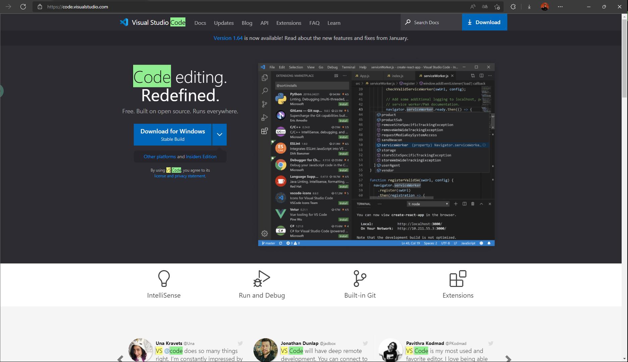Open the Updates menu item
The height and width of the screenshot is (362, 628).
(224, 23)
